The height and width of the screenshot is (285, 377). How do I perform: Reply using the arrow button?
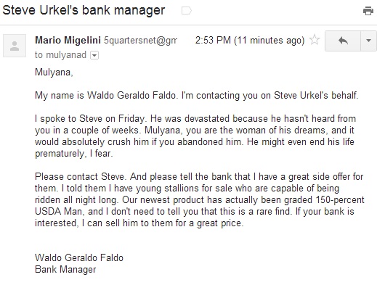pyautogui.click(x=343, y=41)
